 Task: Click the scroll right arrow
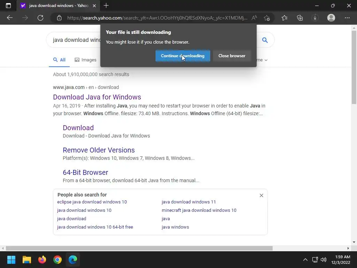[348, 248]
